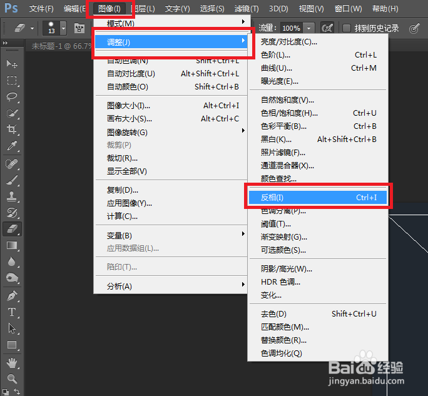Select the Blur tool

click(x=12, y=261)
